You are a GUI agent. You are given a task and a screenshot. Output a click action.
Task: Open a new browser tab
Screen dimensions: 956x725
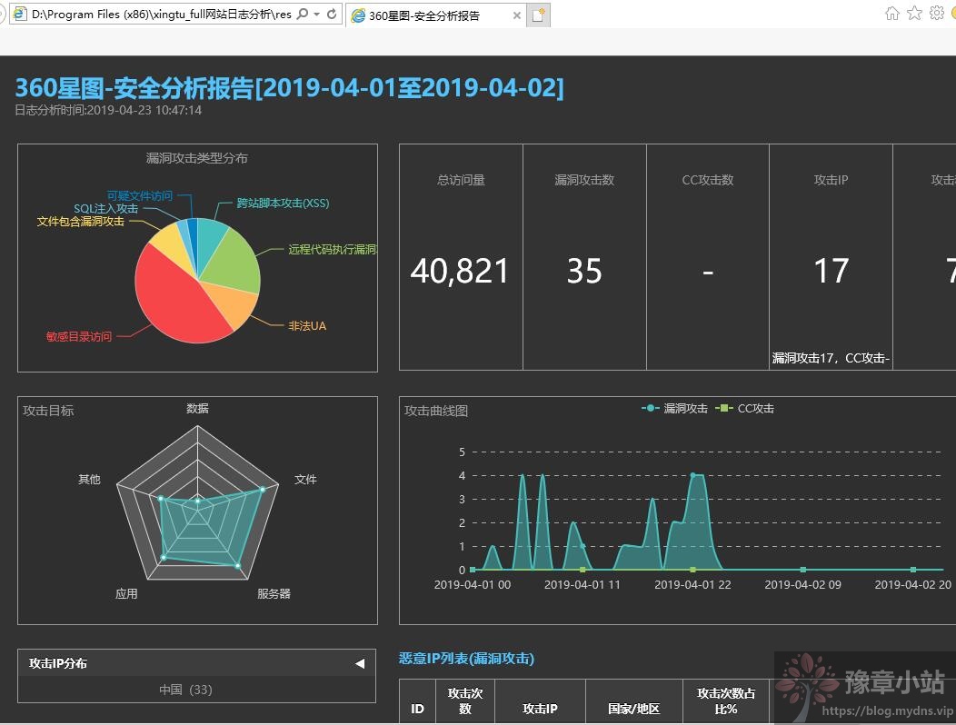tap(538, 15)
